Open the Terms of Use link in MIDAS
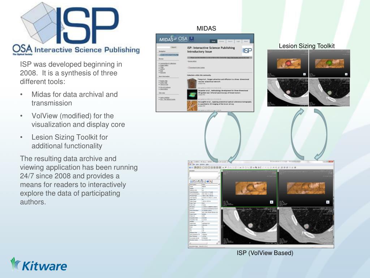 (164, 84)
